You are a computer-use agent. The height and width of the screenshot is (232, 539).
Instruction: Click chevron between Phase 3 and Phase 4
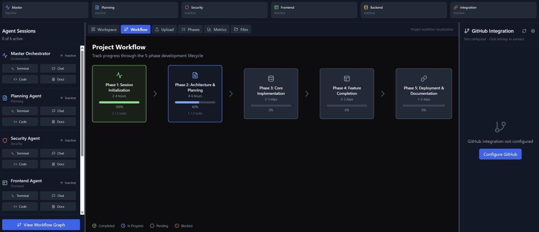point(307,94)
